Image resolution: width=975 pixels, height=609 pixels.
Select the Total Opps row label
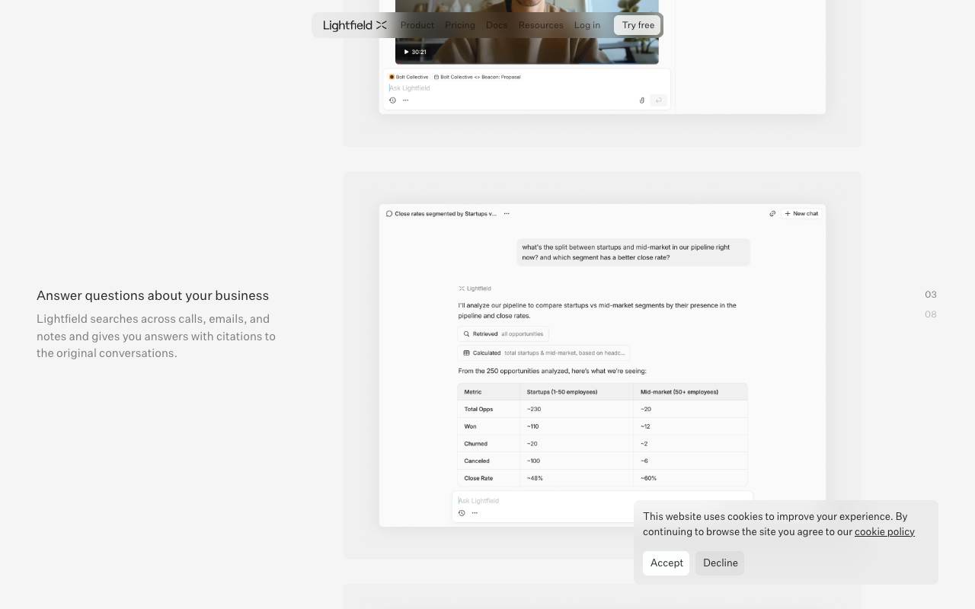[478, 410]
